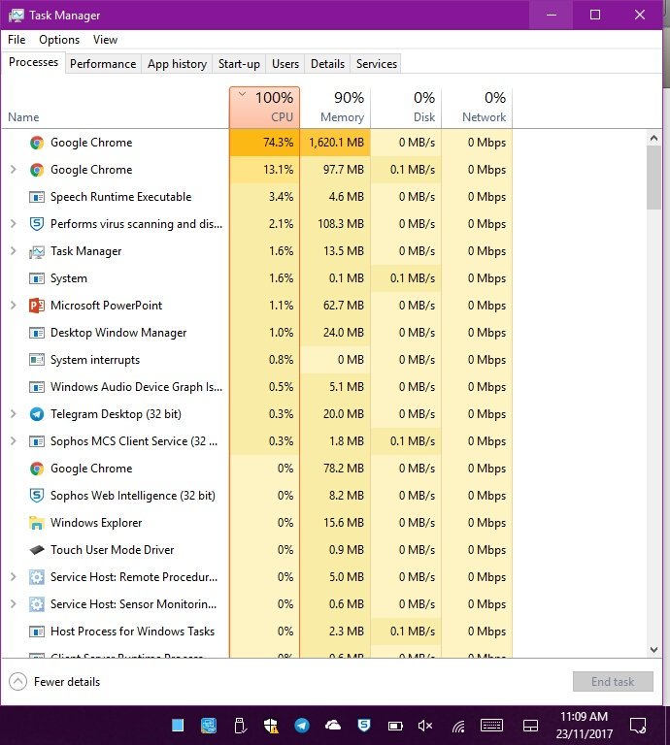670x745 pixels.
Task: Expand the second Google Chrome process group
Action: point(14,170)
